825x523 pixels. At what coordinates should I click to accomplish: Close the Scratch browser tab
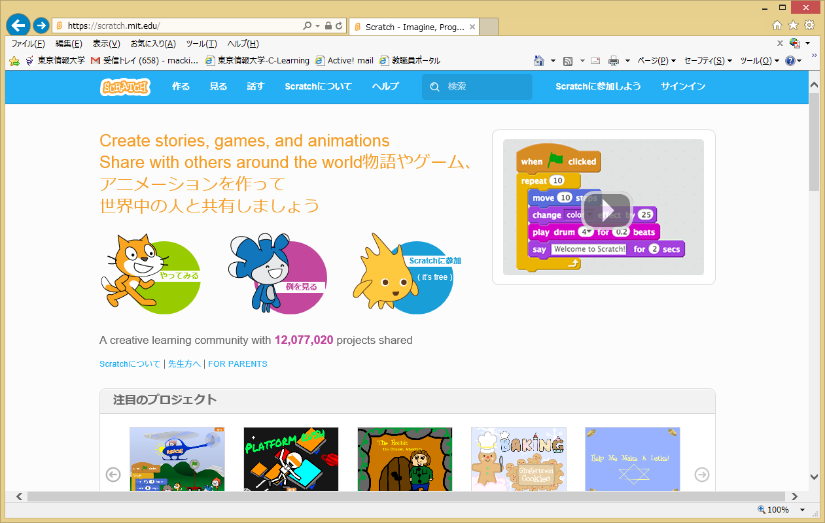[473, 27]
